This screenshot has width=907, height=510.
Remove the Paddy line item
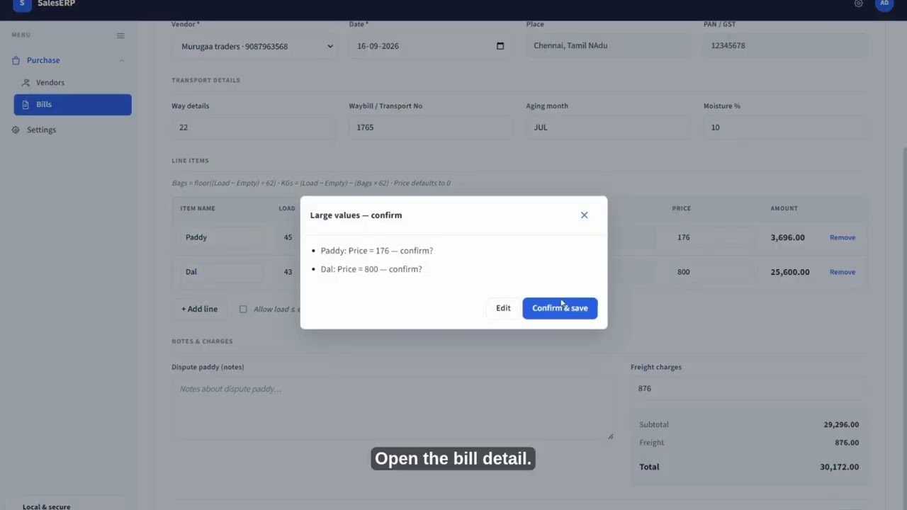tap(843, 237)
